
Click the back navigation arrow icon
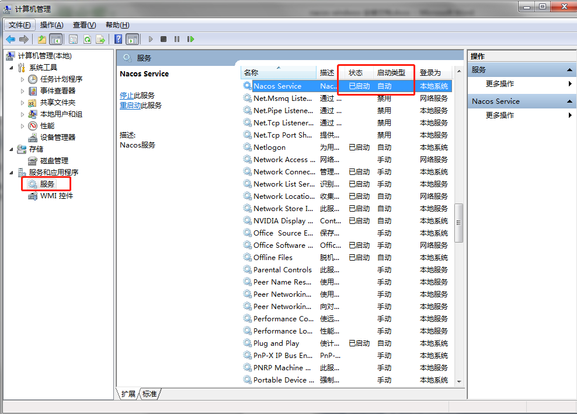pyautogui.click(x=11, y=39)
